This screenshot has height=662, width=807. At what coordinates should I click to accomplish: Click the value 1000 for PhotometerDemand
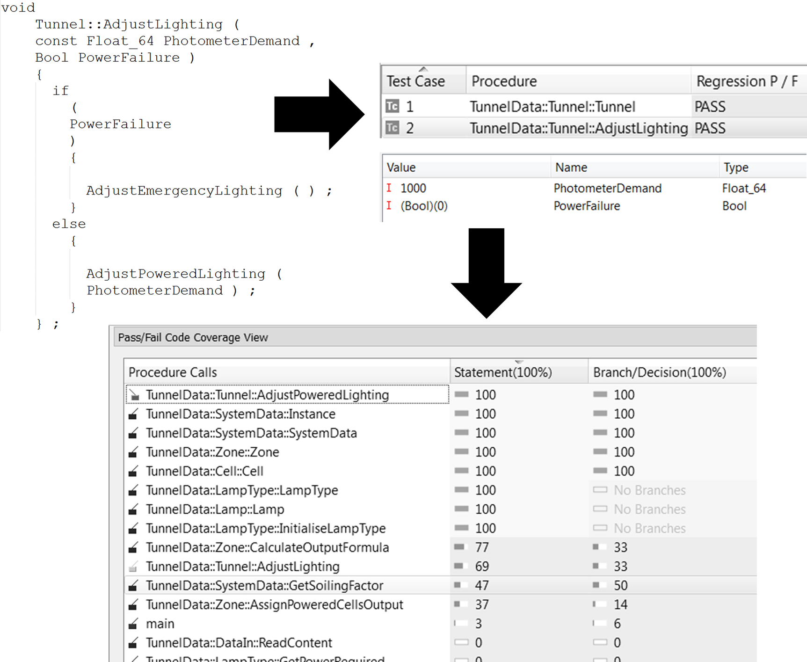(413, 188)
